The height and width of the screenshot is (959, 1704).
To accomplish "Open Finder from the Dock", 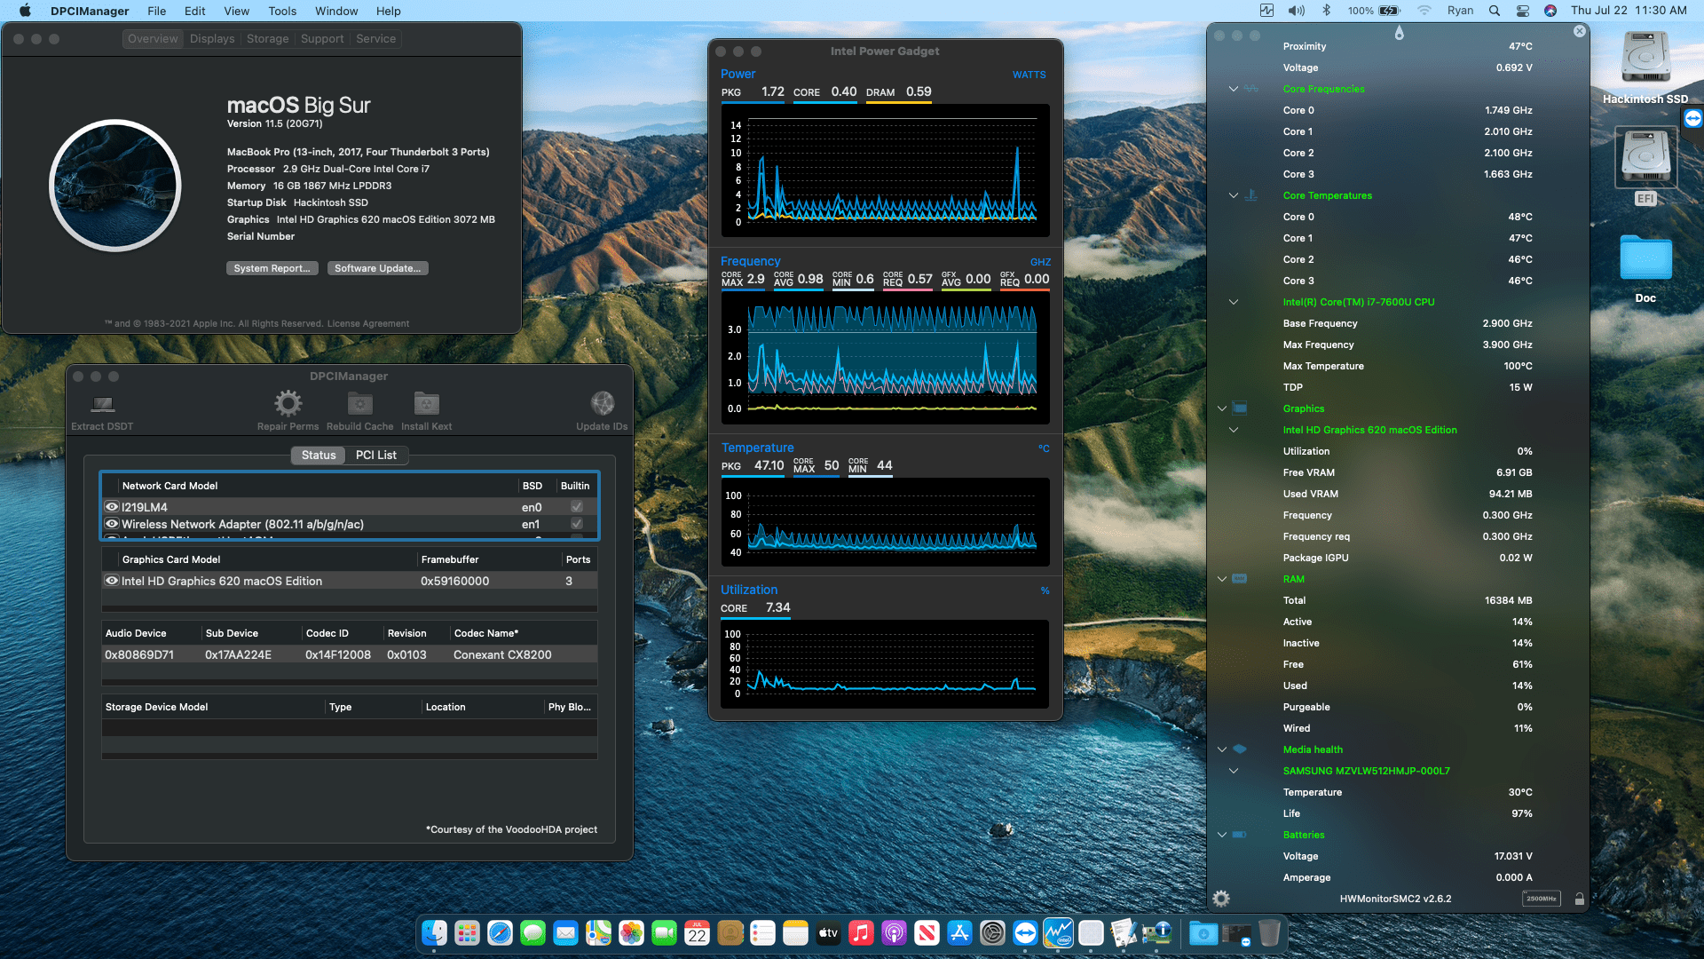I will click(434, 932).
